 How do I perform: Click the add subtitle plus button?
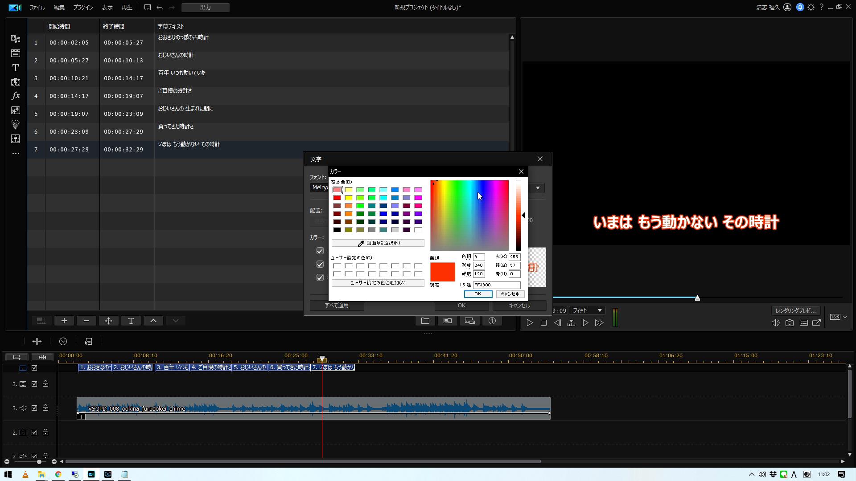pyautogui.click(x=64, y=321)
